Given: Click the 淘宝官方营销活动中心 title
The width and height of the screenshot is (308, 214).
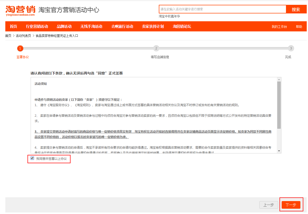Looking at the screenshot, I should tap(69, 10).
